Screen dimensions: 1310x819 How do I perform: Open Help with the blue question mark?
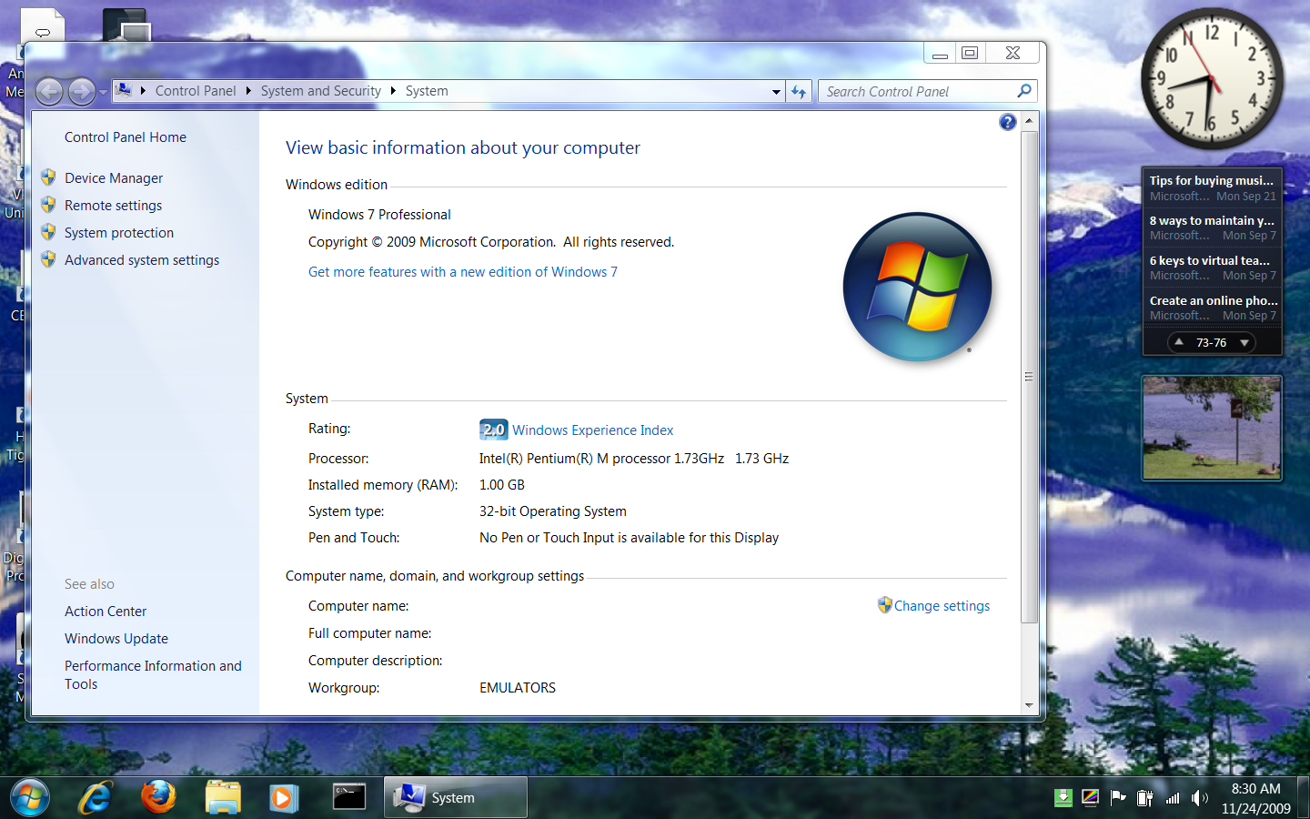pyautogui.click(x=1007, y=122)
